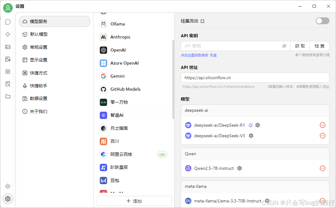
Task: Open the 常规设置 settings section
Action: [x=55, y=47]
